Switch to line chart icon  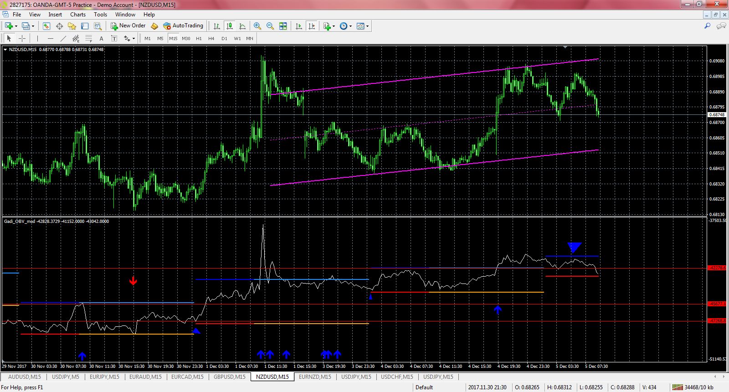point(242,26)
